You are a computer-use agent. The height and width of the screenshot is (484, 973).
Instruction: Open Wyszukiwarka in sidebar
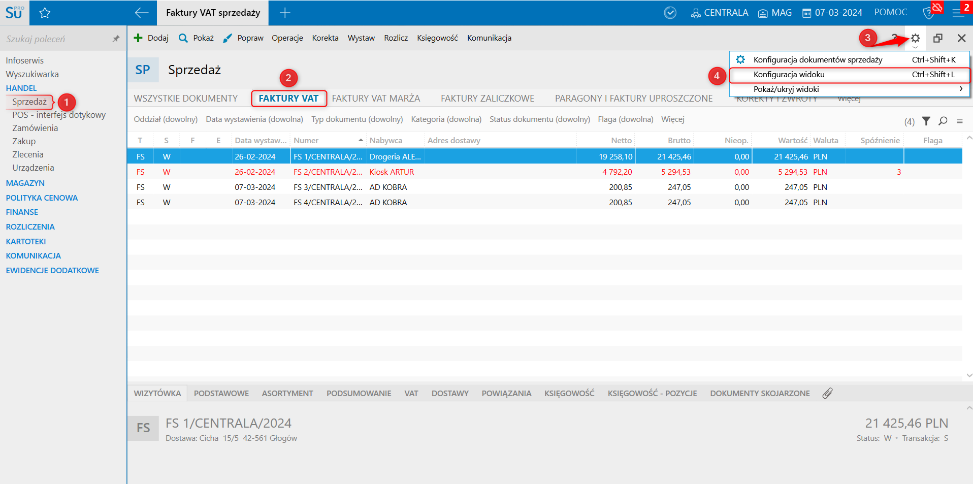pos(33,74)
